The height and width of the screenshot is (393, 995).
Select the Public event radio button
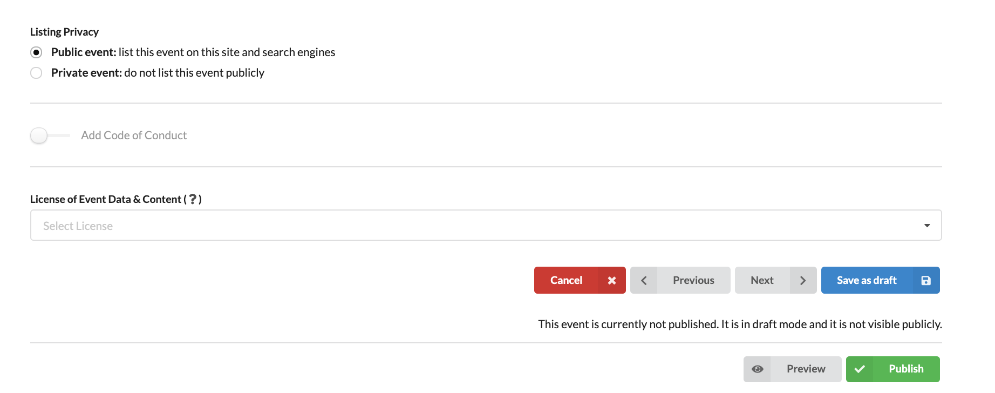[x=36, y=52]
